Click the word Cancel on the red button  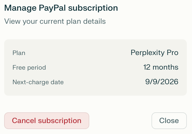coord(24,121)
